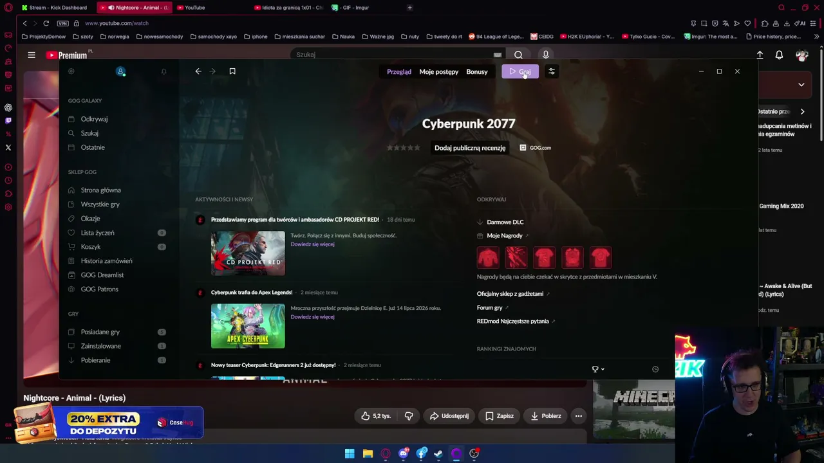This screenshot has width=824, height=463.
Task: Go forward in GOG Galaxy navigation
Action: (212, 71)
